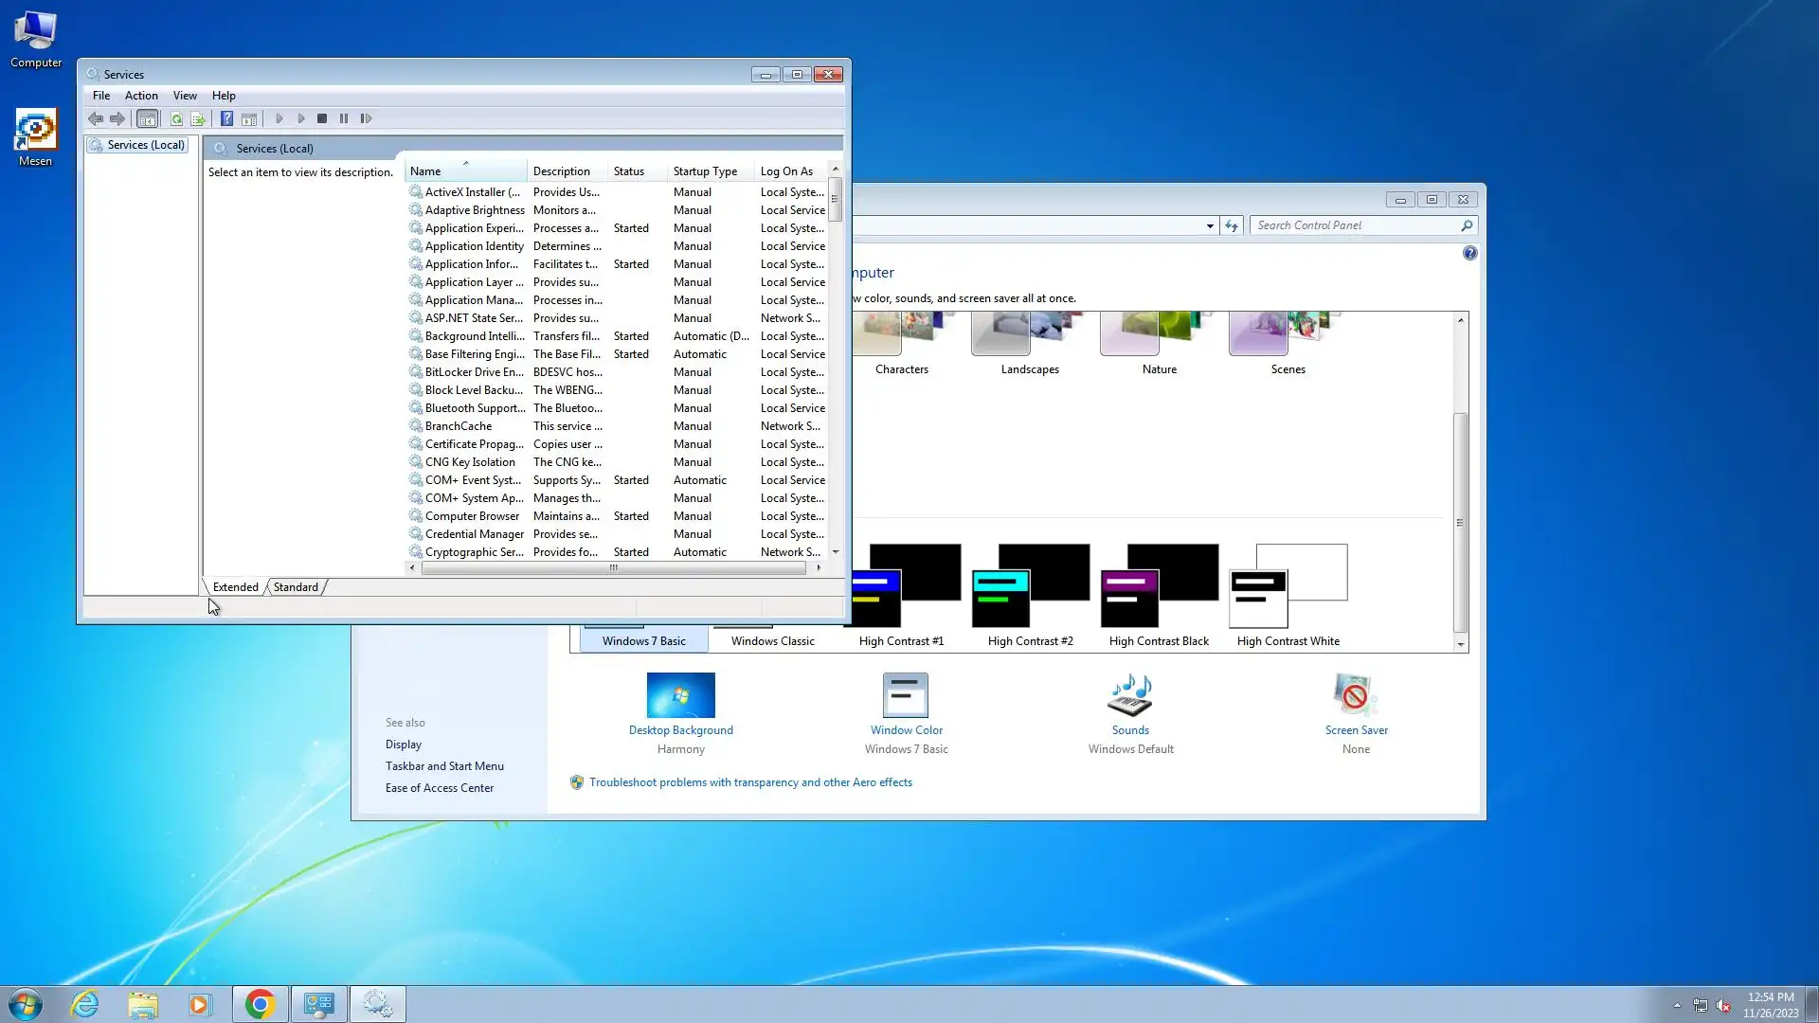Click the Pause Service toolbar icon

(344, 119)
